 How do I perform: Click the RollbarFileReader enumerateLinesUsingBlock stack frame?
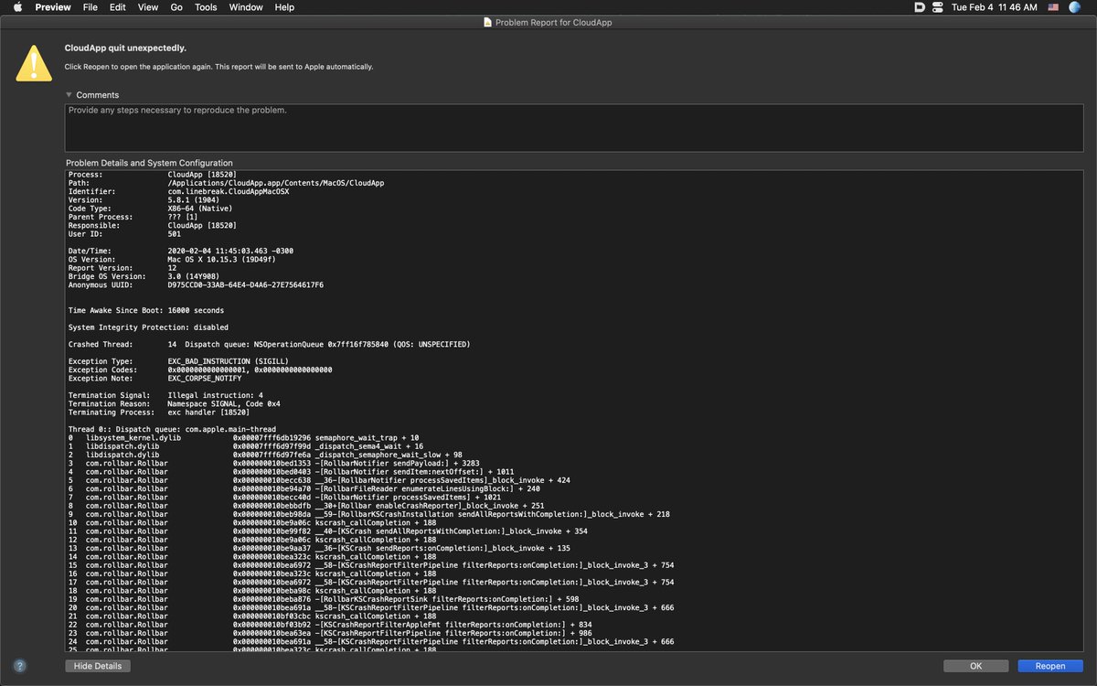[x=304, y=489]
